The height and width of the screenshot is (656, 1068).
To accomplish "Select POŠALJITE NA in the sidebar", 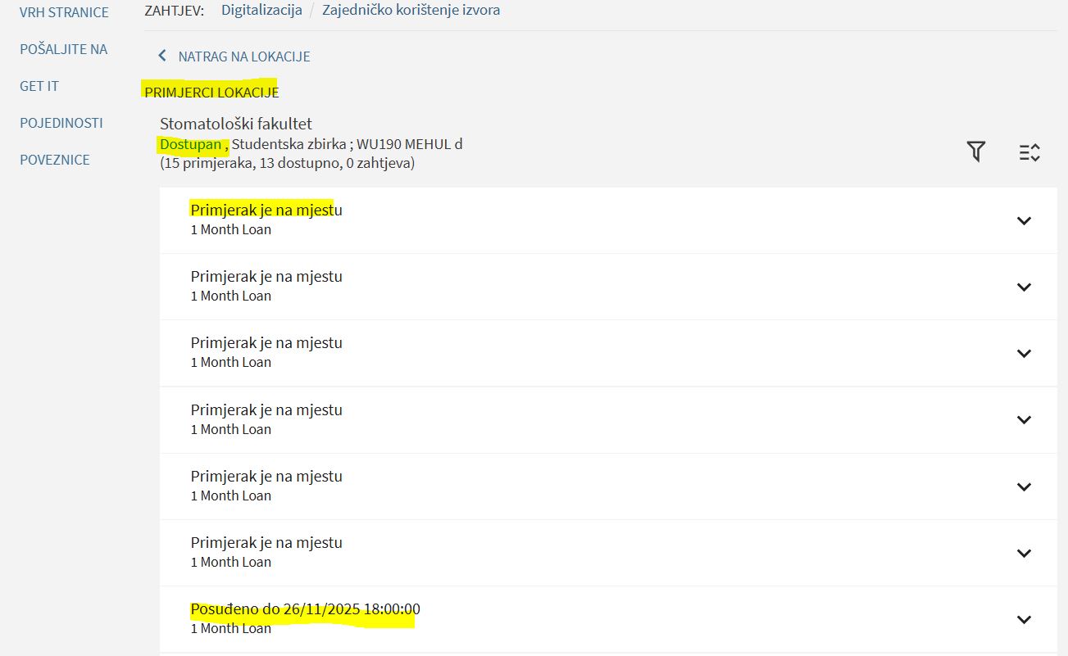I will (x=64, y=49).
